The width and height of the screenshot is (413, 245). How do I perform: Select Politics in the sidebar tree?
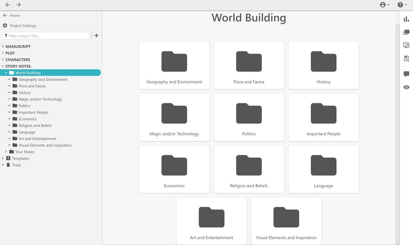[24, 106]
